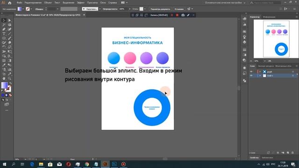The width and height of the screenshot is (299, 168).
Task: Open graphic style dropdown next to Стиль
Action: pos(145,9)
